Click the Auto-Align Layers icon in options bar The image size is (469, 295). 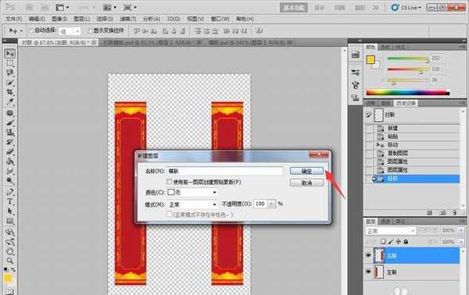(260, 30)
